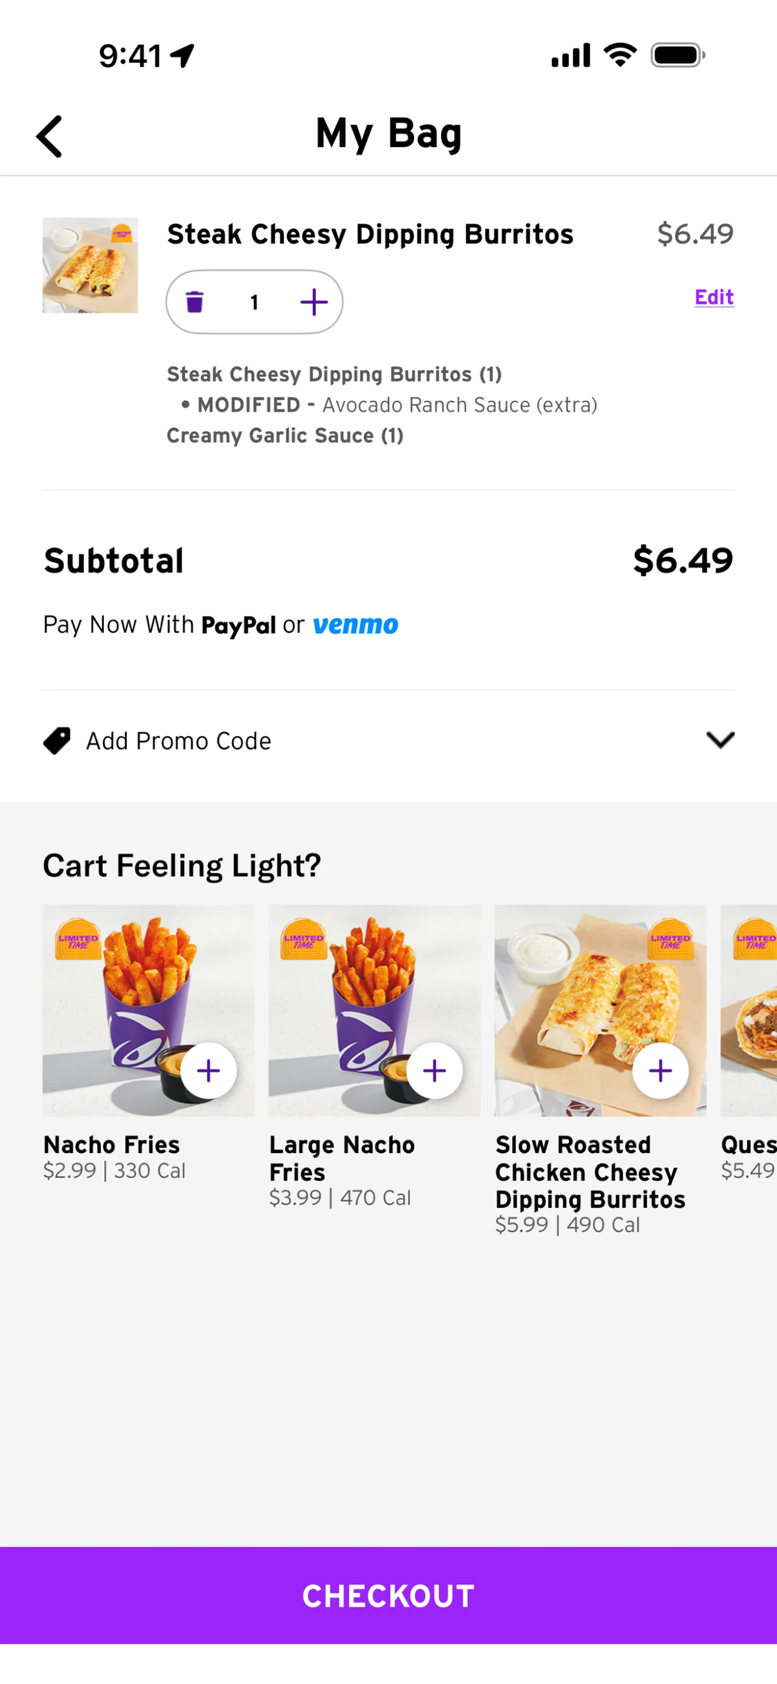Tap the partially visible fourth suggested item
The image size is (777, 1684).
[x=749, y=1010]
